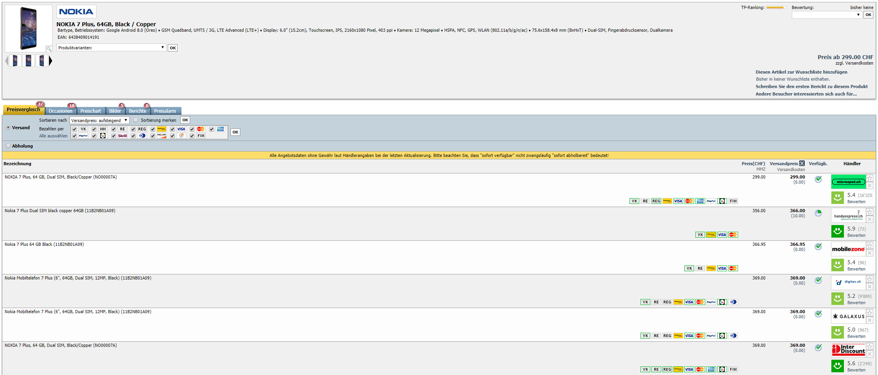Click the Versandpreis column header
The width and height of the screenshot is (878, 375).
click(x=784, y=164)
